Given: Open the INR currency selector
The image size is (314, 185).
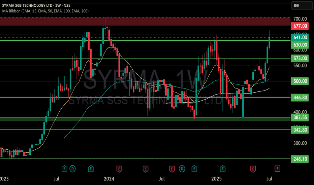Looking at the screenshot, I should (302, 6).
